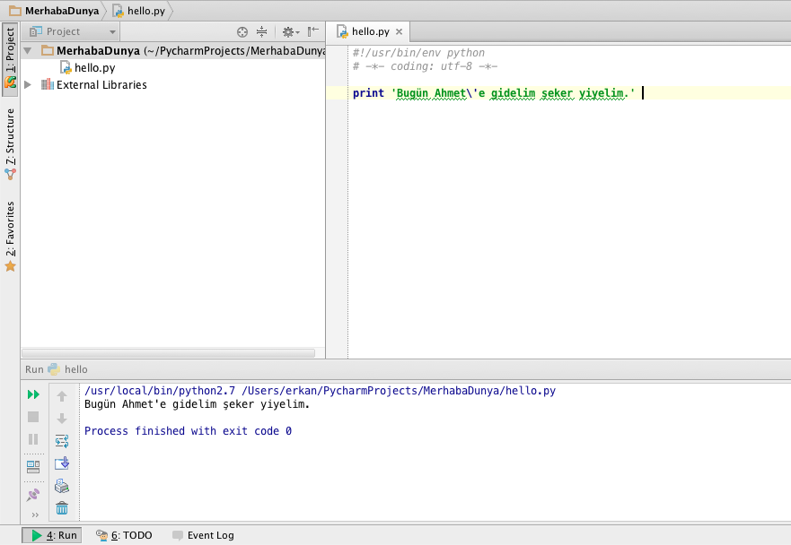The image size is (791, 545).
Task: Click the restore layout icon in Run panel
Action: (x=33, y=467)
